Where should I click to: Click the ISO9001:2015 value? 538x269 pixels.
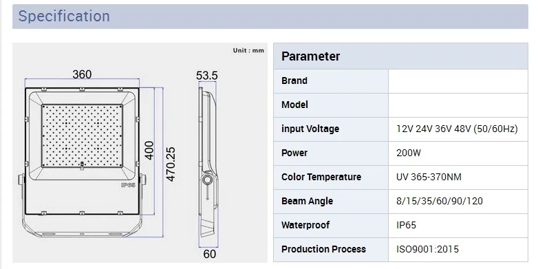(x=427, y=249)
